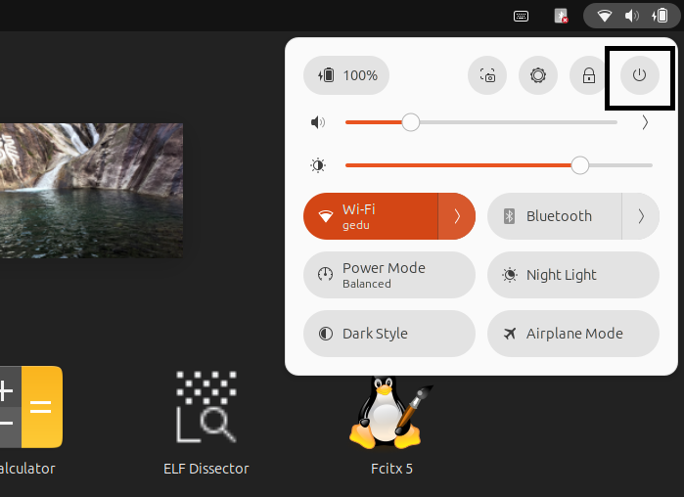
Task: Click battery icon in top bar
Action: (x=660, y=16)
